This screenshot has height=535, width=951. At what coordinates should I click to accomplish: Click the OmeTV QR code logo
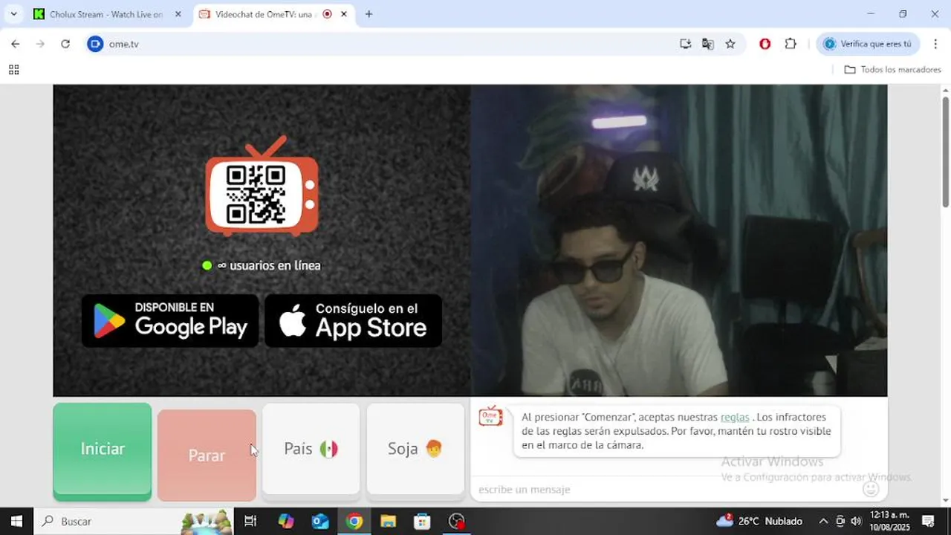[262, 187]
